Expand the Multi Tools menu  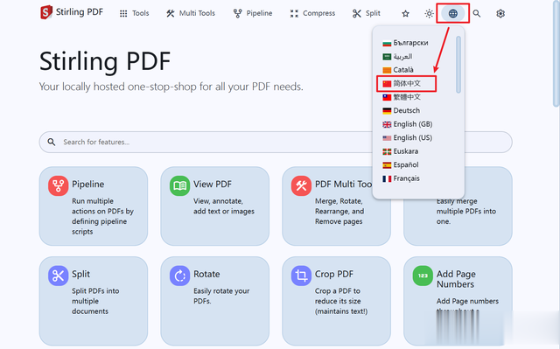tap(191, 14)
